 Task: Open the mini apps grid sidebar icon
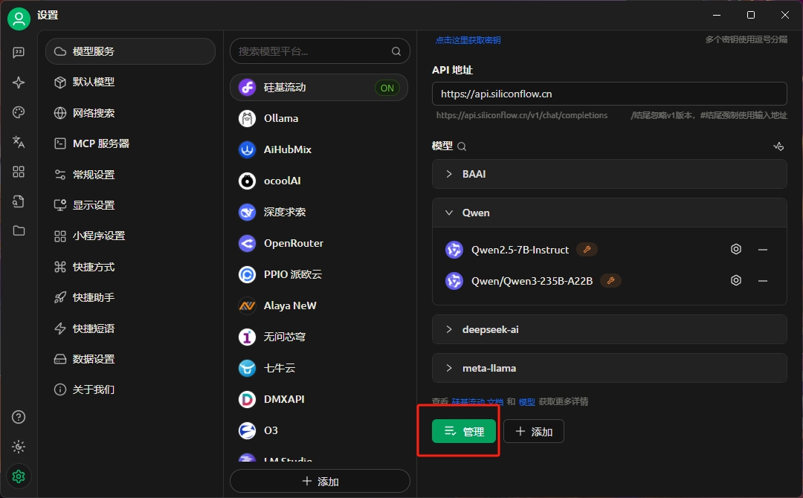(x=19, y=172)
